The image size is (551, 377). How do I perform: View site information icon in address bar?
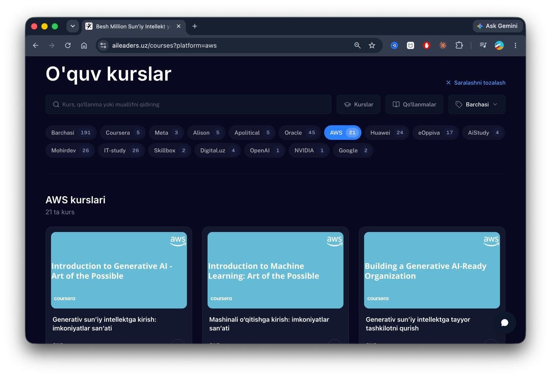click(x=103, y=45)
